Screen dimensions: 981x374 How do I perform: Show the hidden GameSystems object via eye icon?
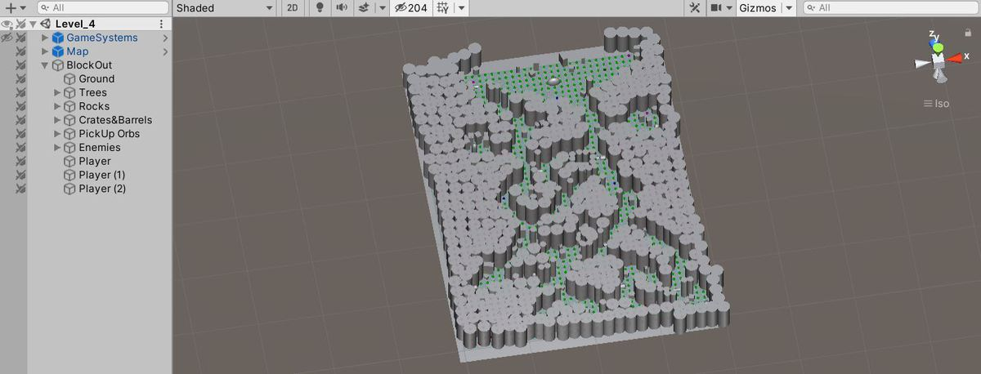[7, 38]
